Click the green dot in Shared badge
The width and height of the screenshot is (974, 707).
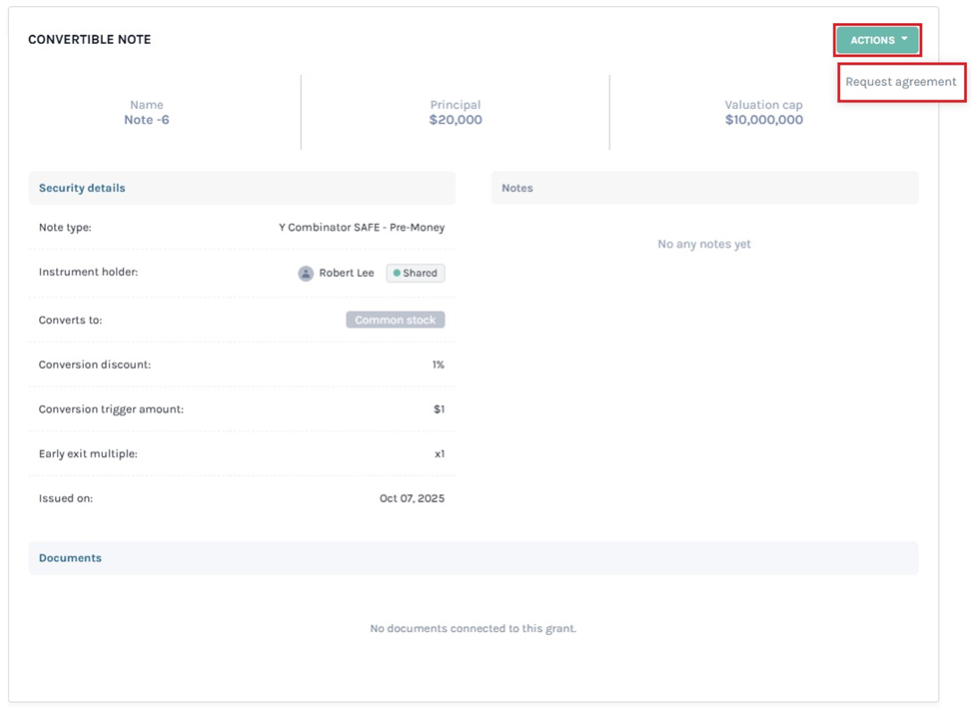click(397, 274)
